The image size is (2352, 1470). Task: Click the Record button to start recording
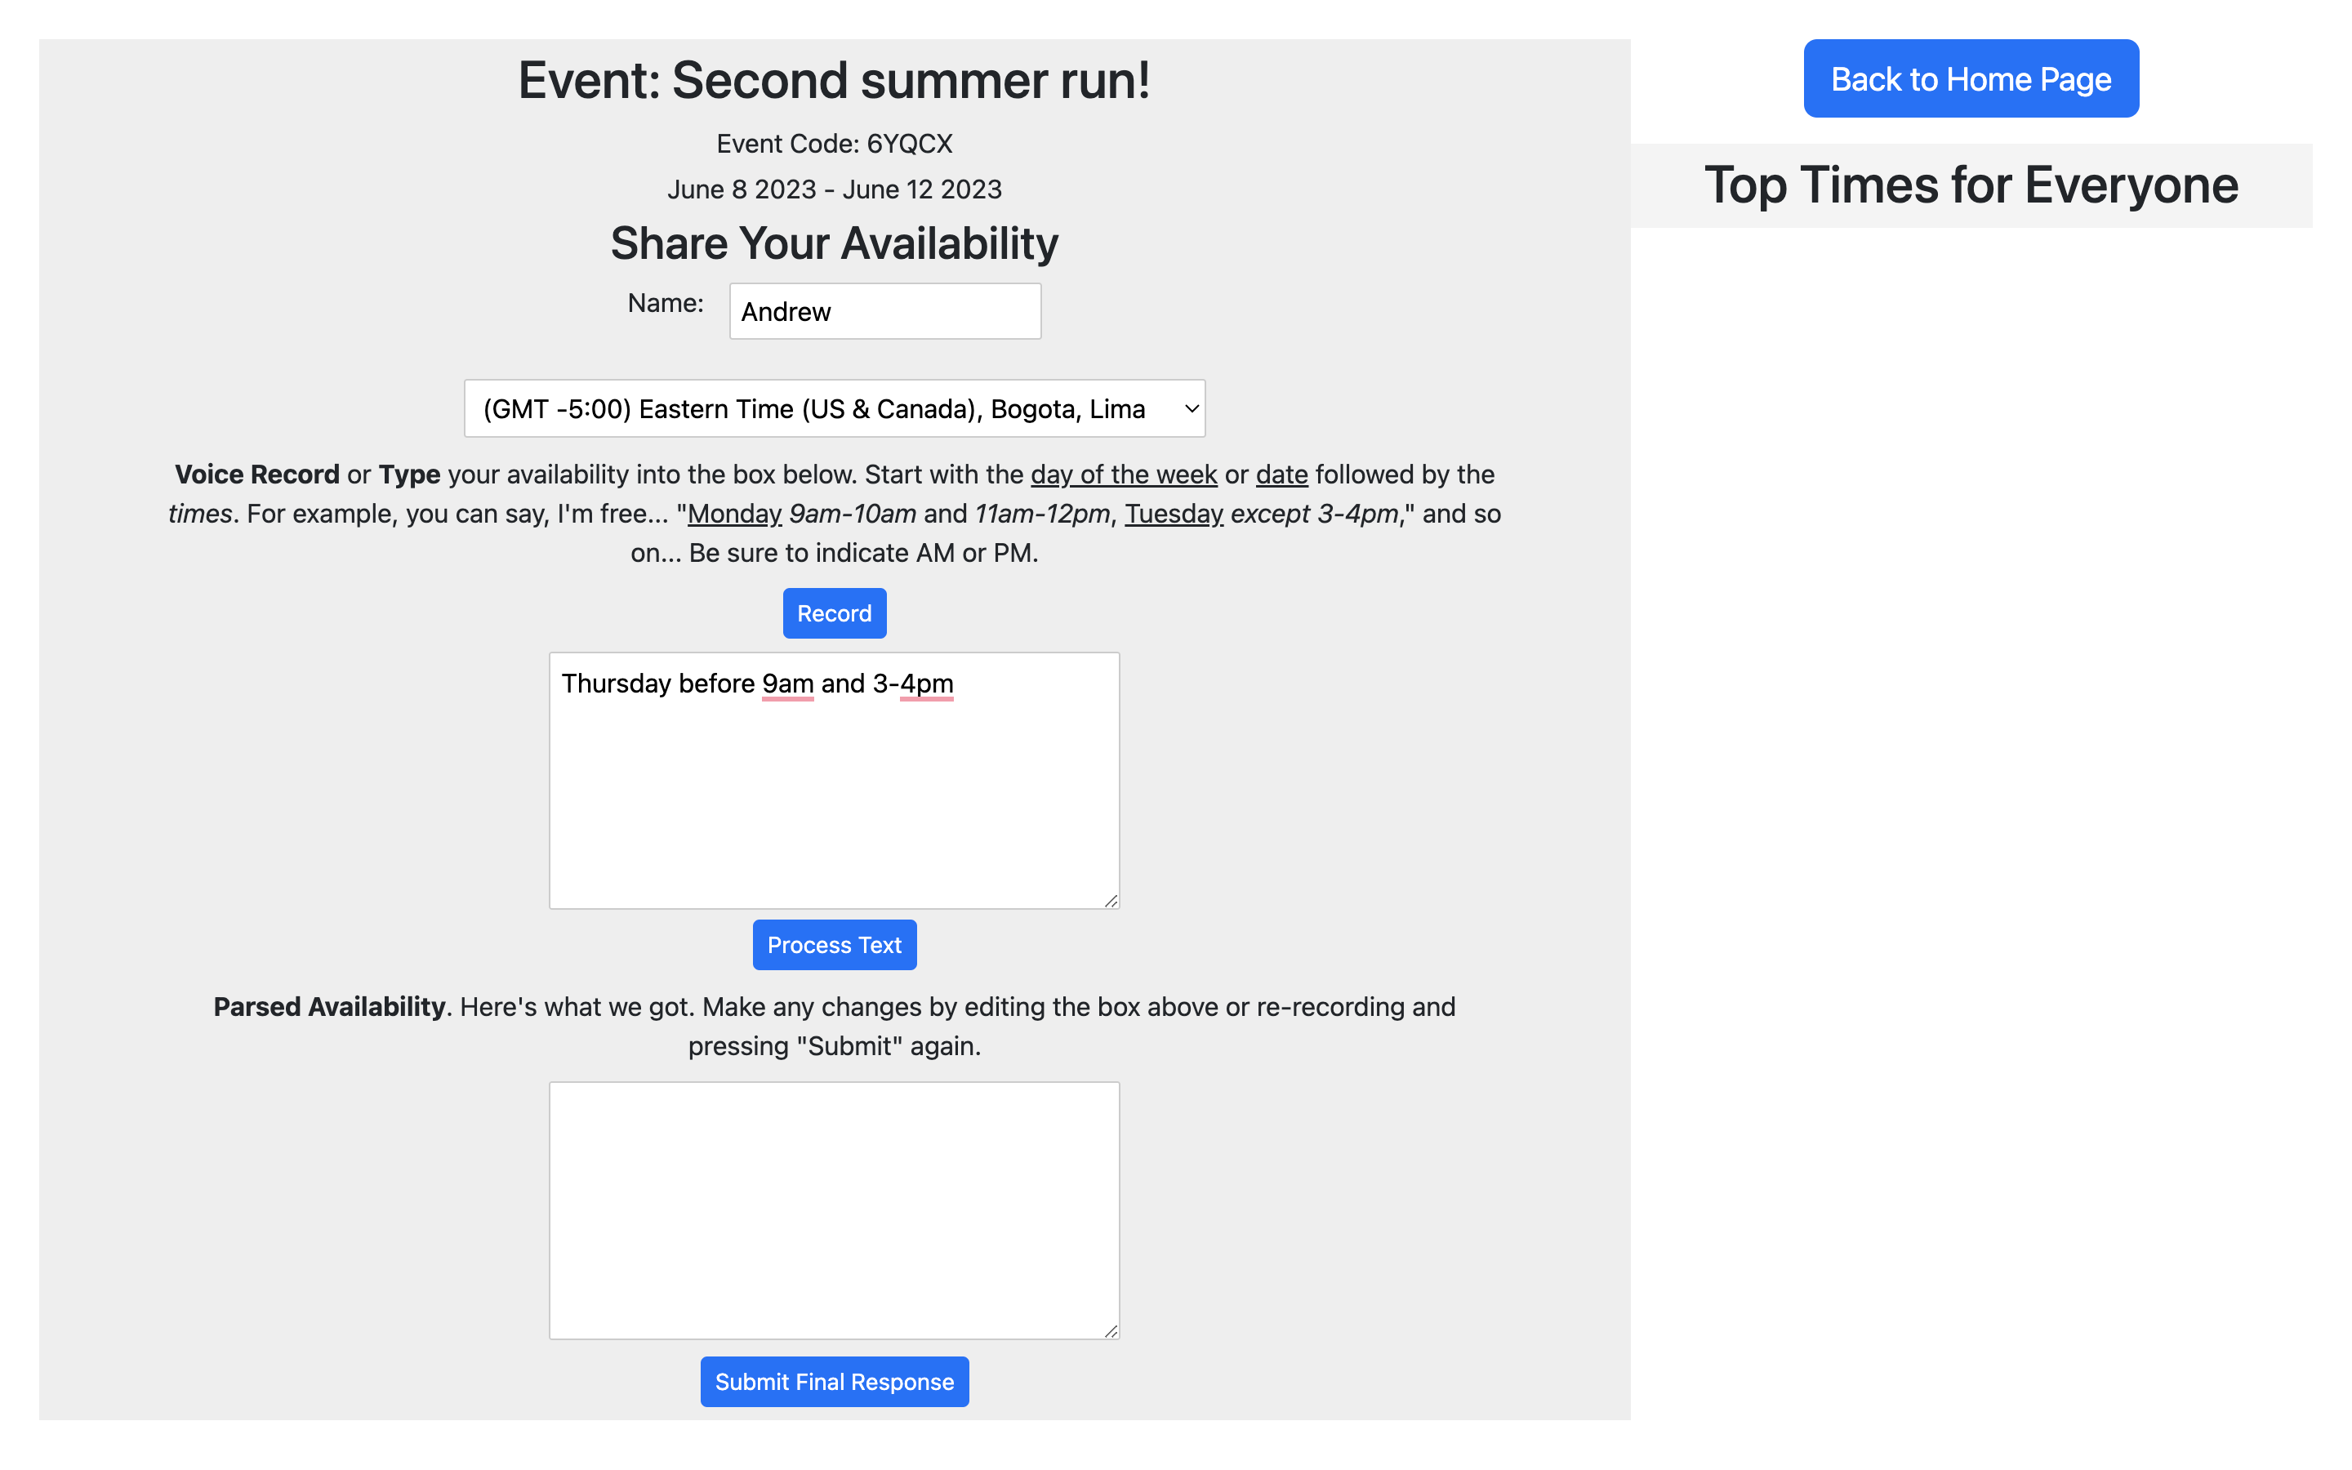click(835, 613)
